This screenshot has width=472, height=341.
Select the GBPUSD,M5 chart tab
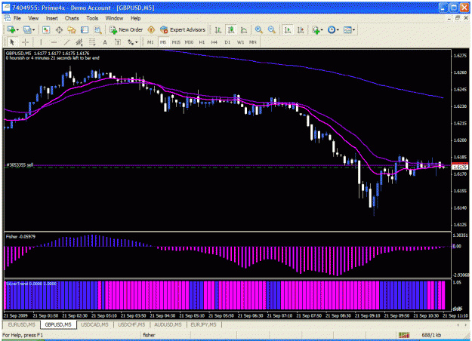[58, 324]
